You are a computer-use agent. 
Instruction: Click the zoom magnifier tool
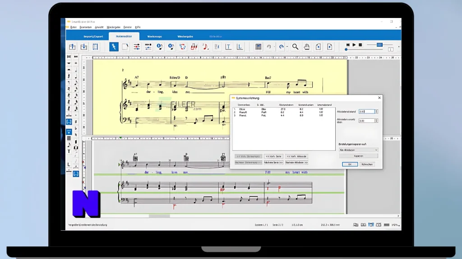(295, 47)
